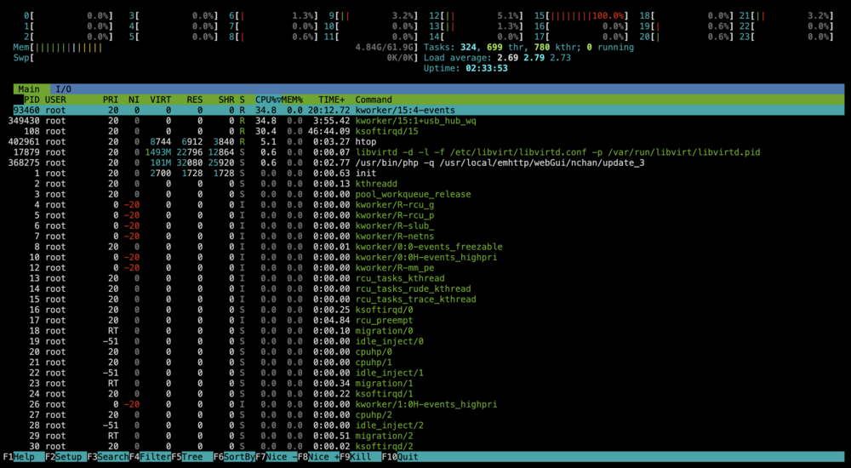Viewport: 851px width, 468px height.
Task: Switch to the I/O tab
Action: 64,89
